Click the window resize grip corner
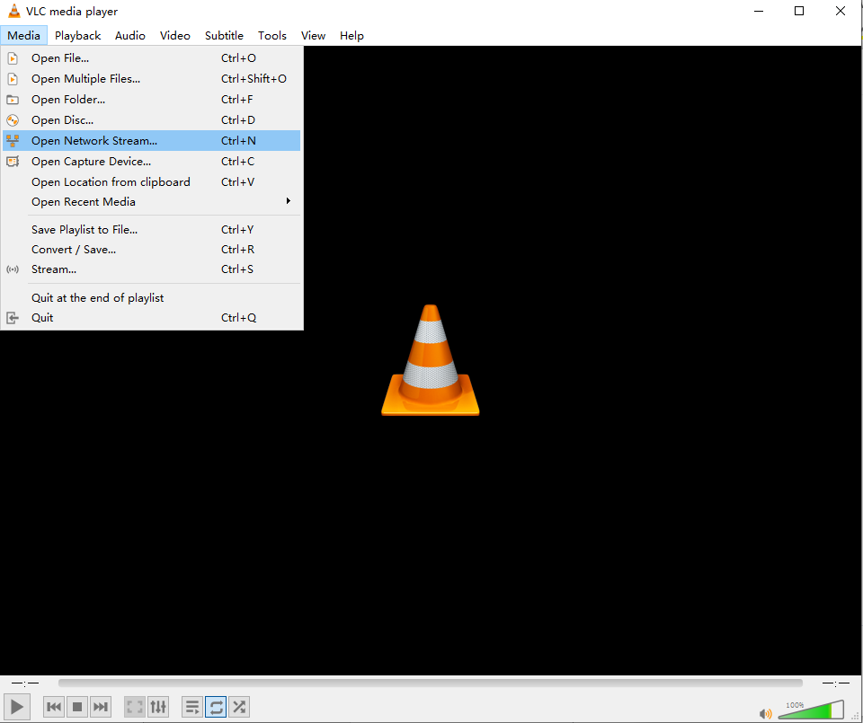This screenshot has width=863, height=723. point(855,716)
